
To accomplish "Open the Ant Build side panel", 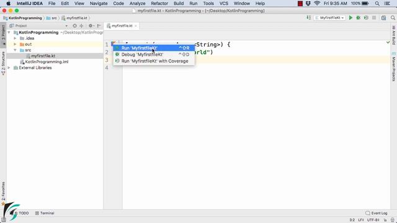I will [x=394, y=35].
